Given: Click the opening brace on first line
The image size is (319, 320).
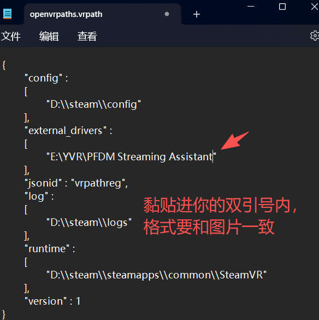Looking at the screenshot, I should tap(4, 65).
